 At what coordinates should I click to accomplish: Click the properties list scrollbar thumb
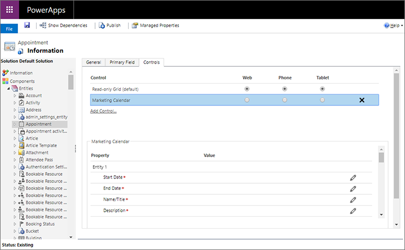click(381, 157)
